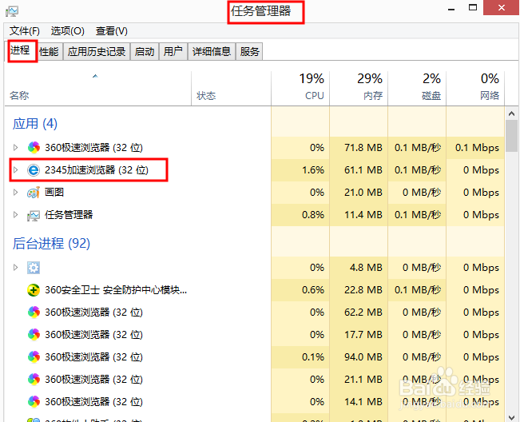
Task: Sort by the 29% 内存 column header
Action: point(359,89)
